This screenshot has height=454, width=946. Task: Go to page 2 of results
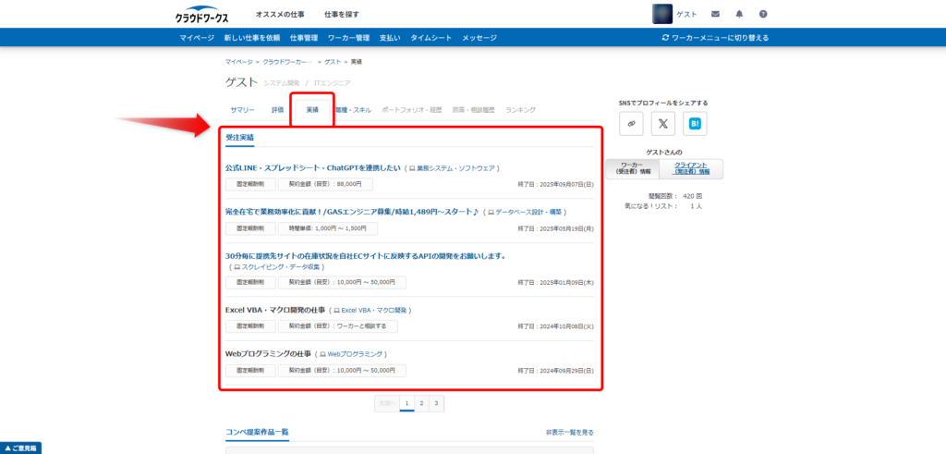coord(421,403)
